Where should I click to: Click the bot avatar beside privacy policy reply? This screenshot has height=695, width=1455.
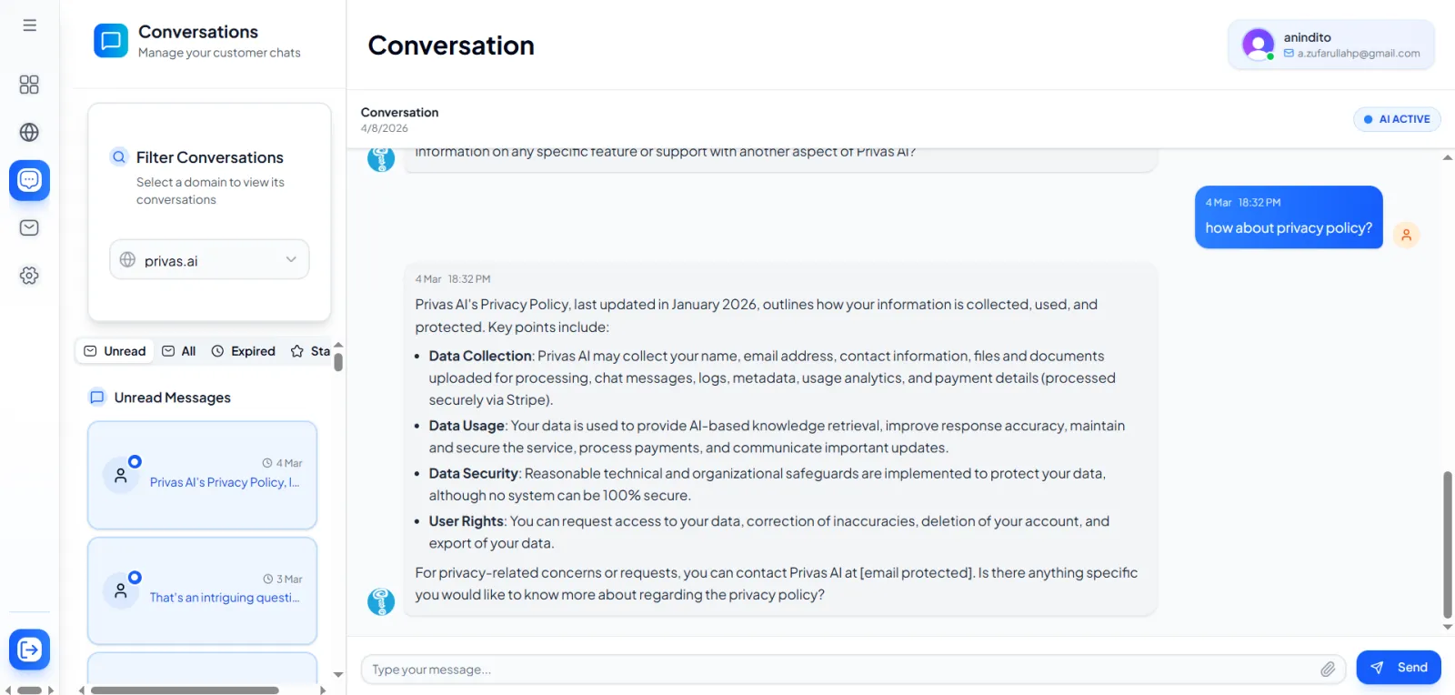[381, 601]
